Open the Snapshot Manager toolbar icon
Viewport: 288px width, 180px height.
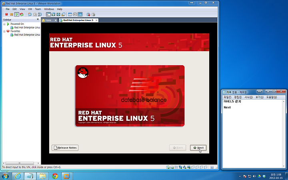[x=40, y=14]
